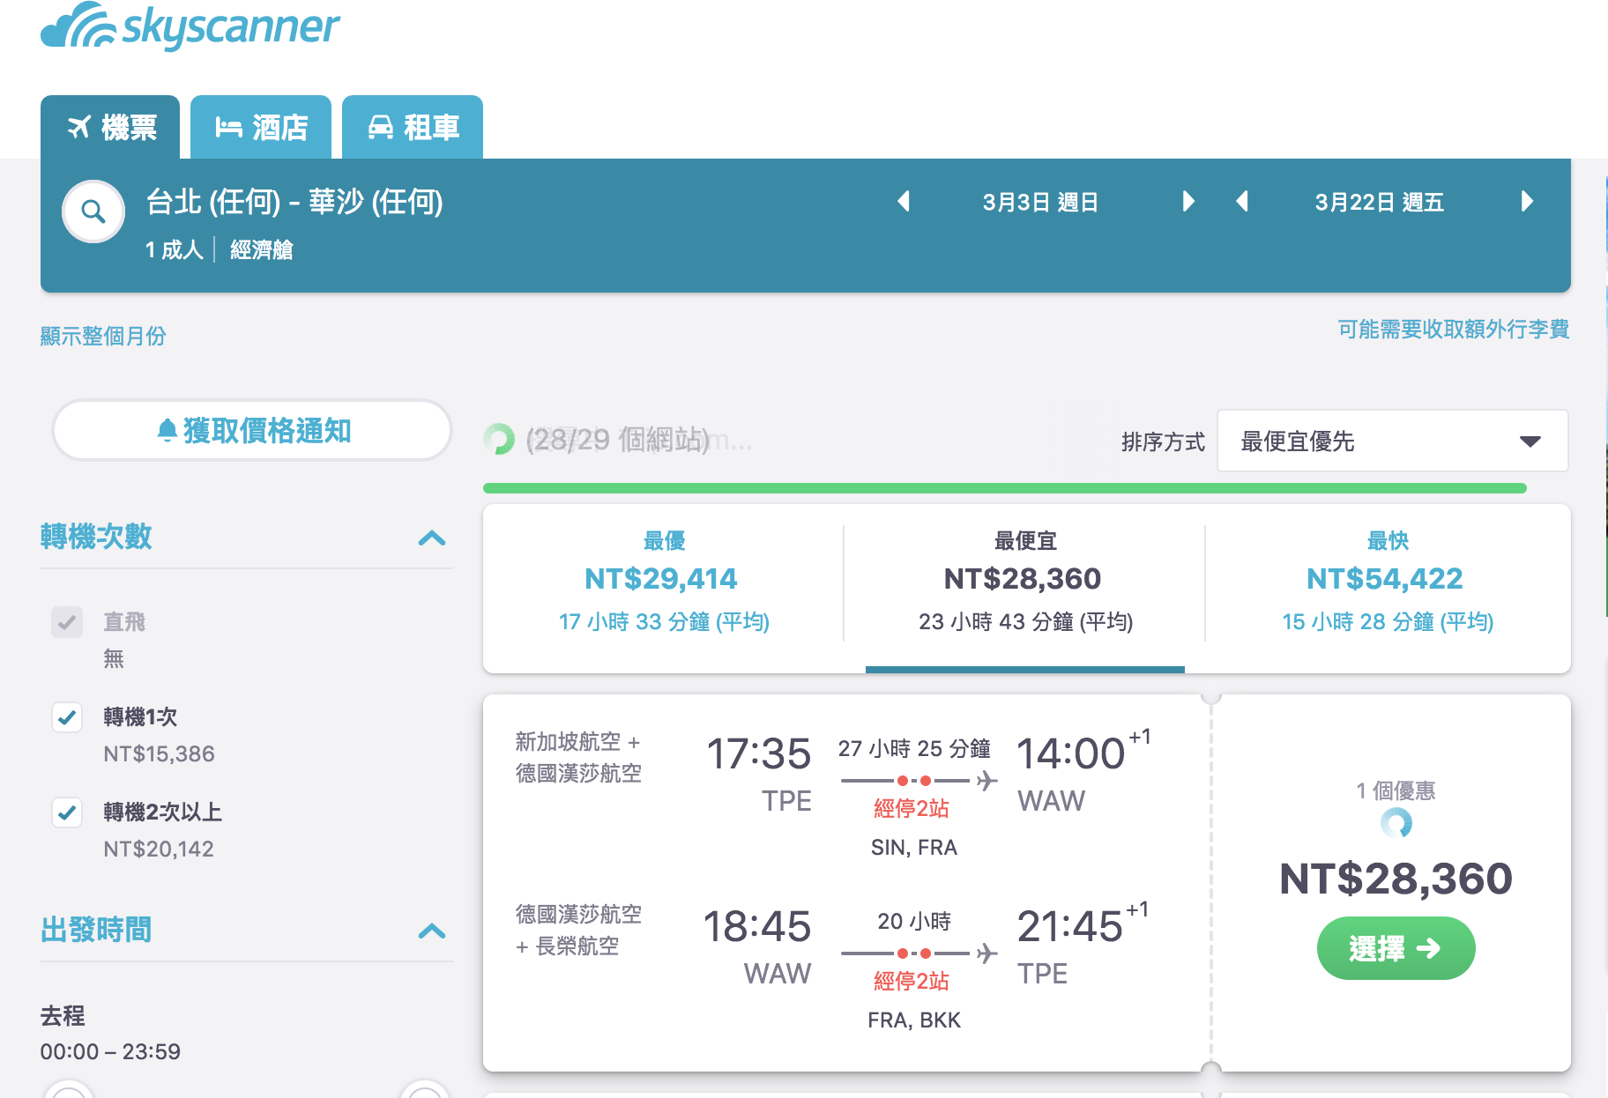This screenshot has width=1608, height=1098.
Task: Collapse the 出發時間 section
Action: 432,931
